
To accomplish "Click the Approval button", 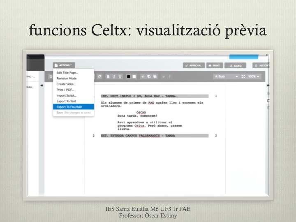I will [x=194, y=65].
